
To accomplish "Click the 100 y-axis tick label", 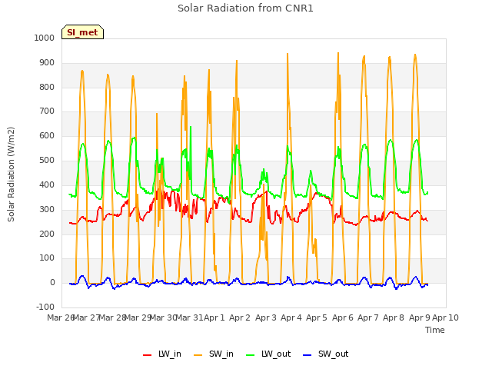I will tap(47, 258).
